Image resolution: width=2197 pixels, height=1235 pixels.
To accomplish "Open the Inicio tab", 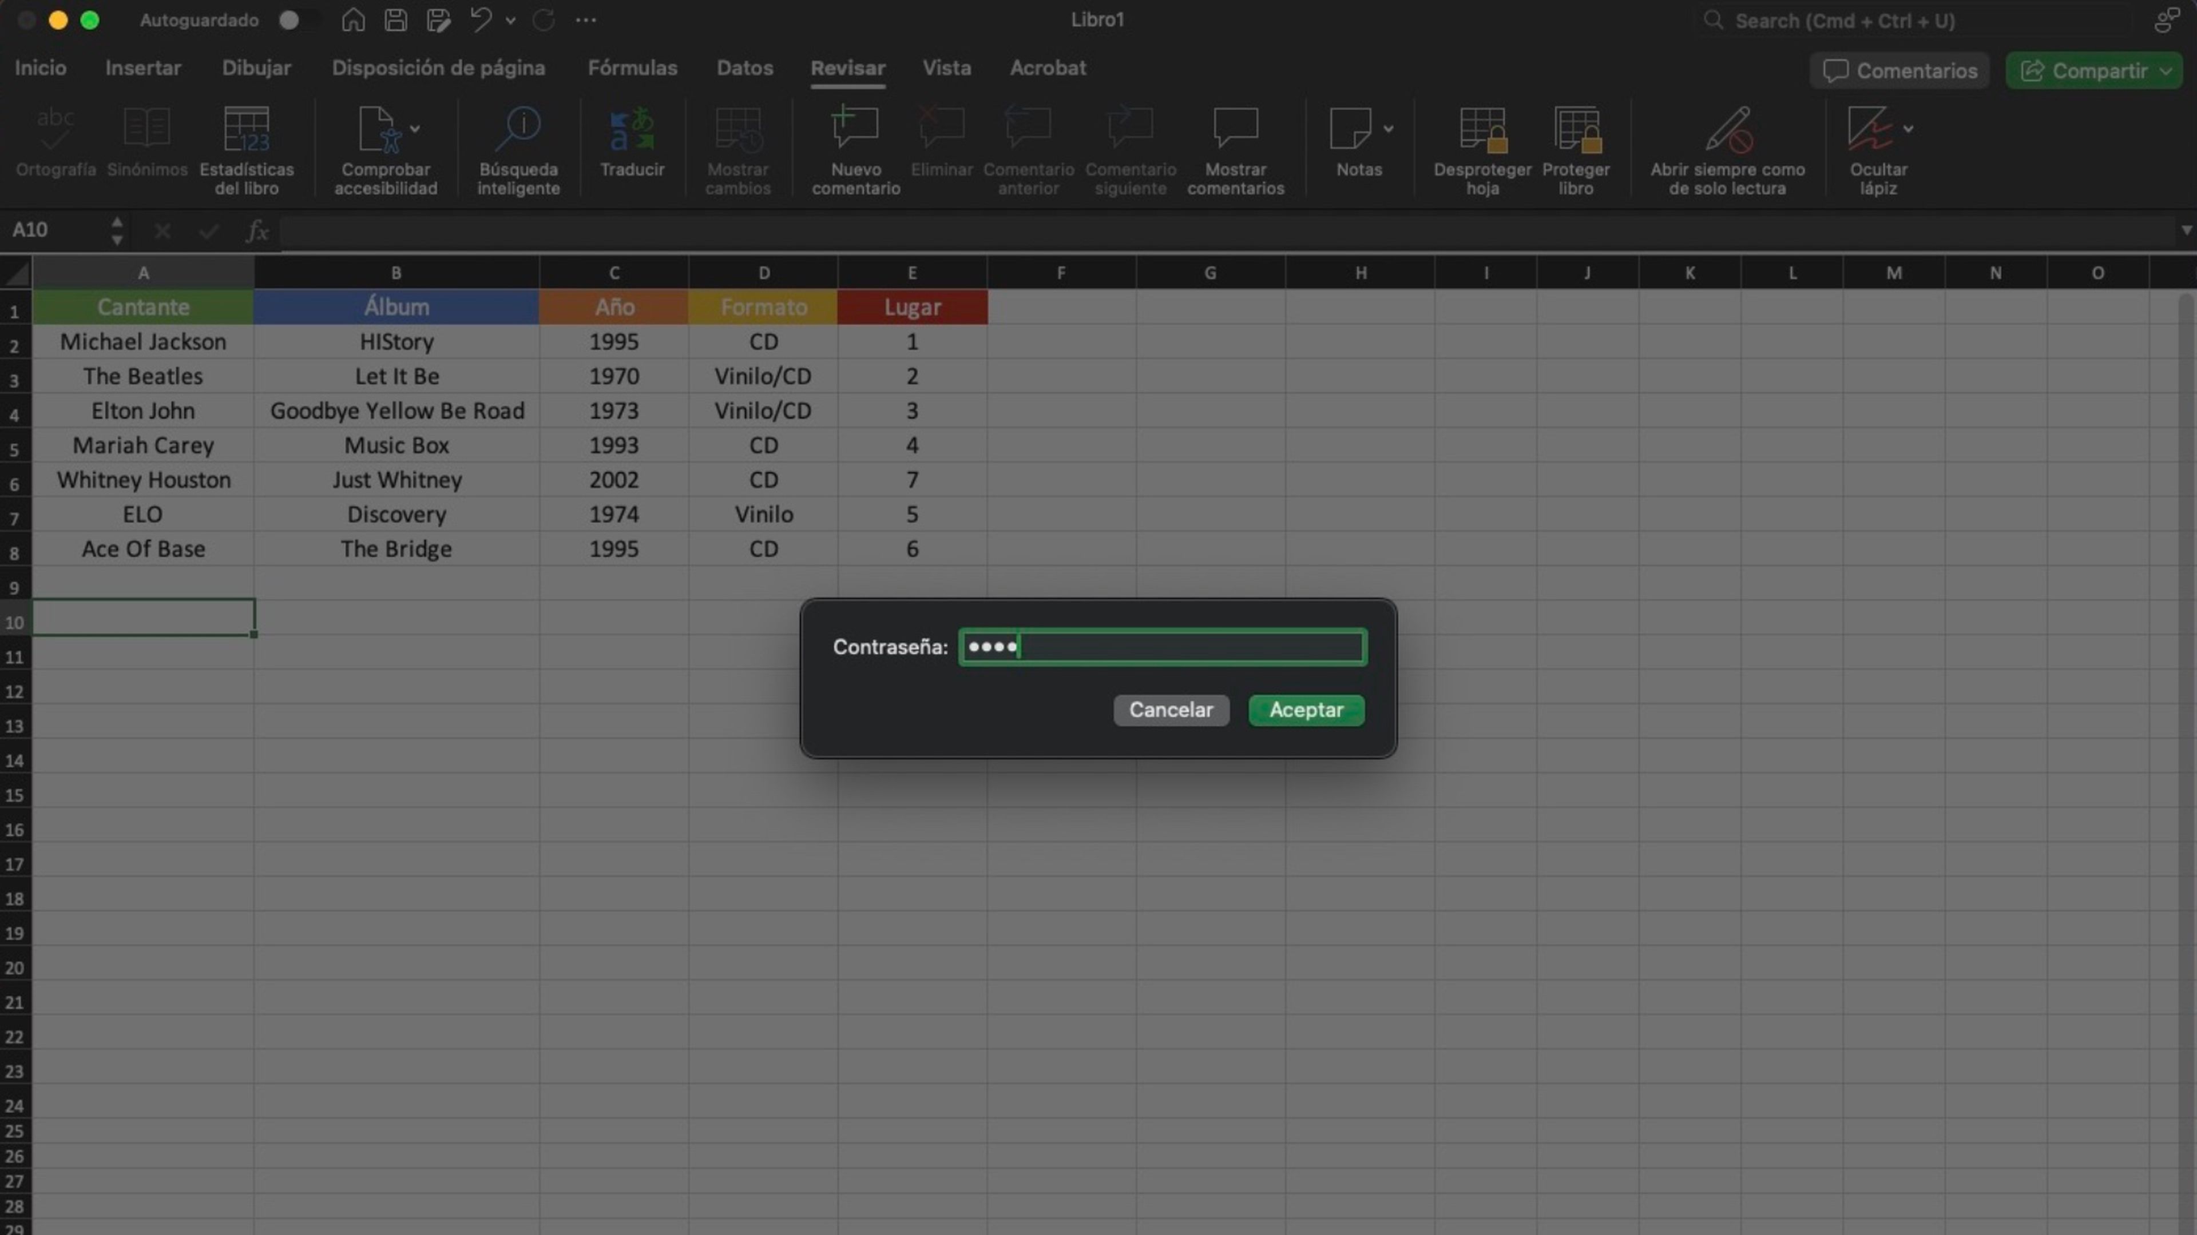I will pos(40,68).
